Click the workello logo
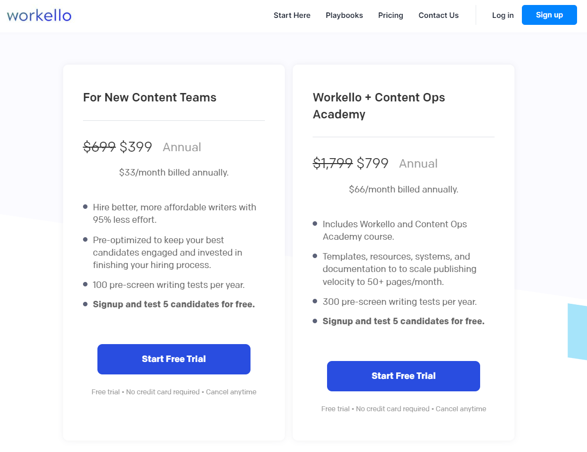 [39, 15]
